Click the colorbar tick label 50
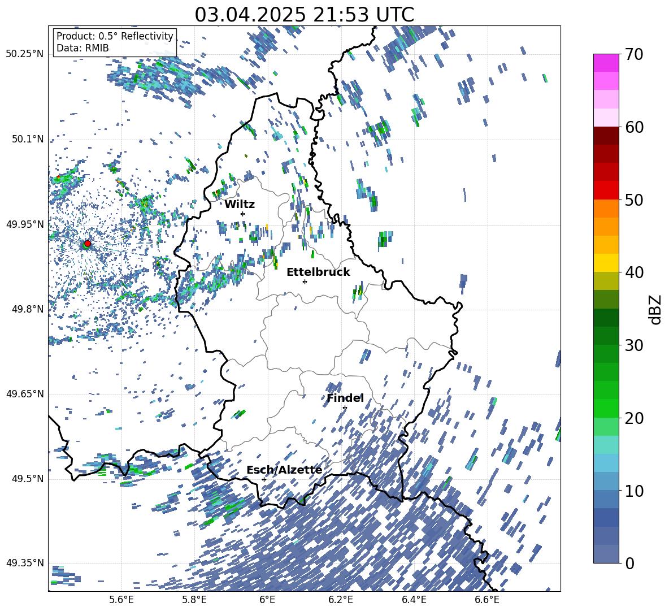 (634, 200)
